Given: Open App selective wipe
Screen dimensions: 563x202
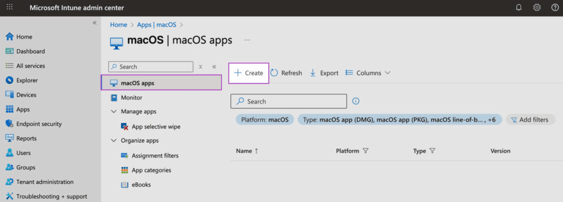Looking at the screenshot, I should click(x=151, y=126).
